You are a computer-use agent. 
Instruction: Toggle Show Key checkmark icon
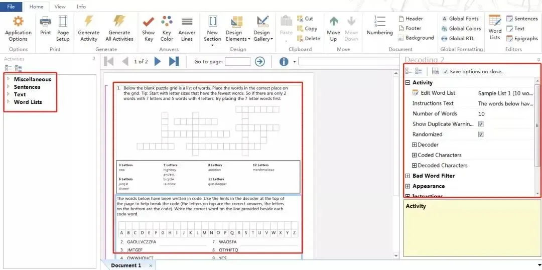pos(148,22)
